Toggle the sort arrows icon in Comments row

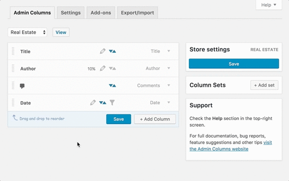(x=112, y=85)
